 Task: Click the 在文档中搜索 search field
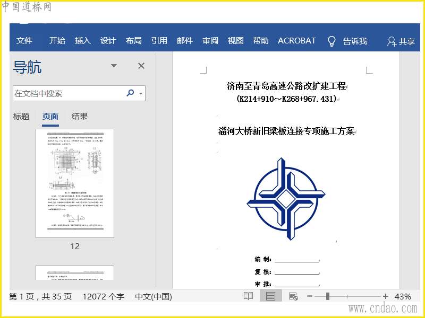click(79, 93)
